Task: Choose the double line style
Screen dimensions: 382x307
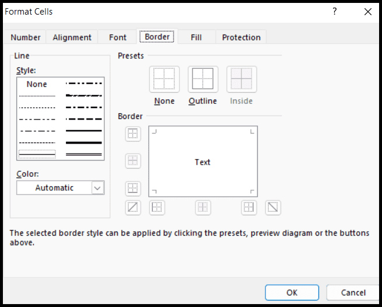Action: (x=83, y=154)
